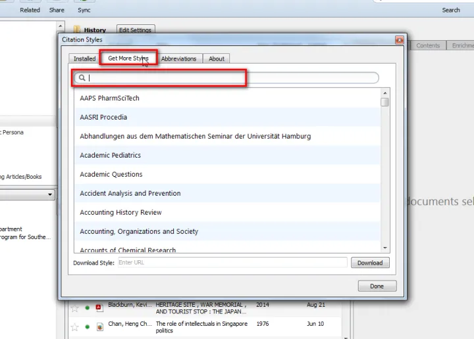Image resolution: width=474 pixels, height=339 pixels.
Task: Star the Chan, Heng Chee document row
Action: (x=74, y=327)
